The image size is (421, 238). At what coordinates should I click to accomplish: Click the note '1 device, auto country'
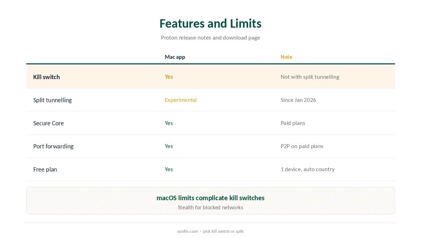point(308,169)
